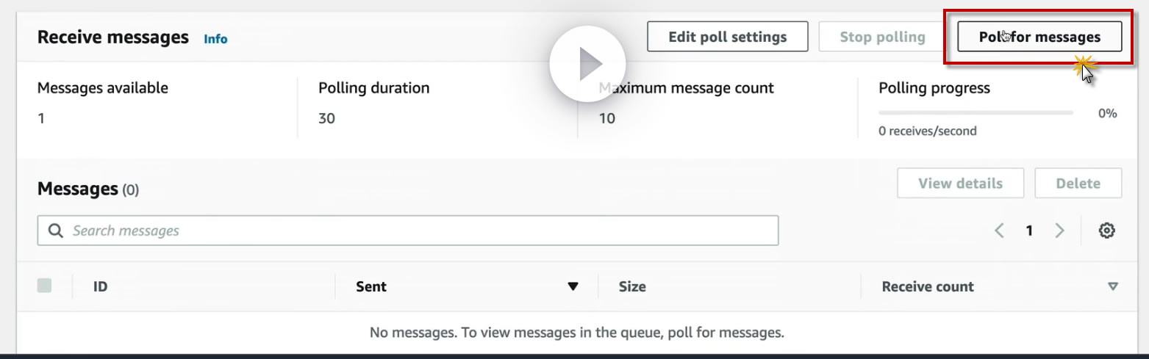The image size is (1149, 359).
Task: Open table preferences gear icon
Action: tap(1106, 231)
